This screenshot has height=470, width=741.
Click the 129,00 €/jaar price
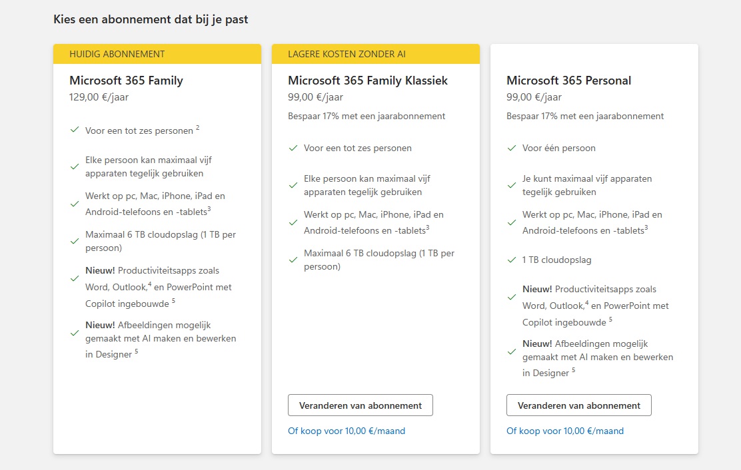pos(99,97)
